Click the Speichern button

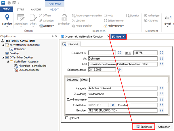(x=144, y=126)
